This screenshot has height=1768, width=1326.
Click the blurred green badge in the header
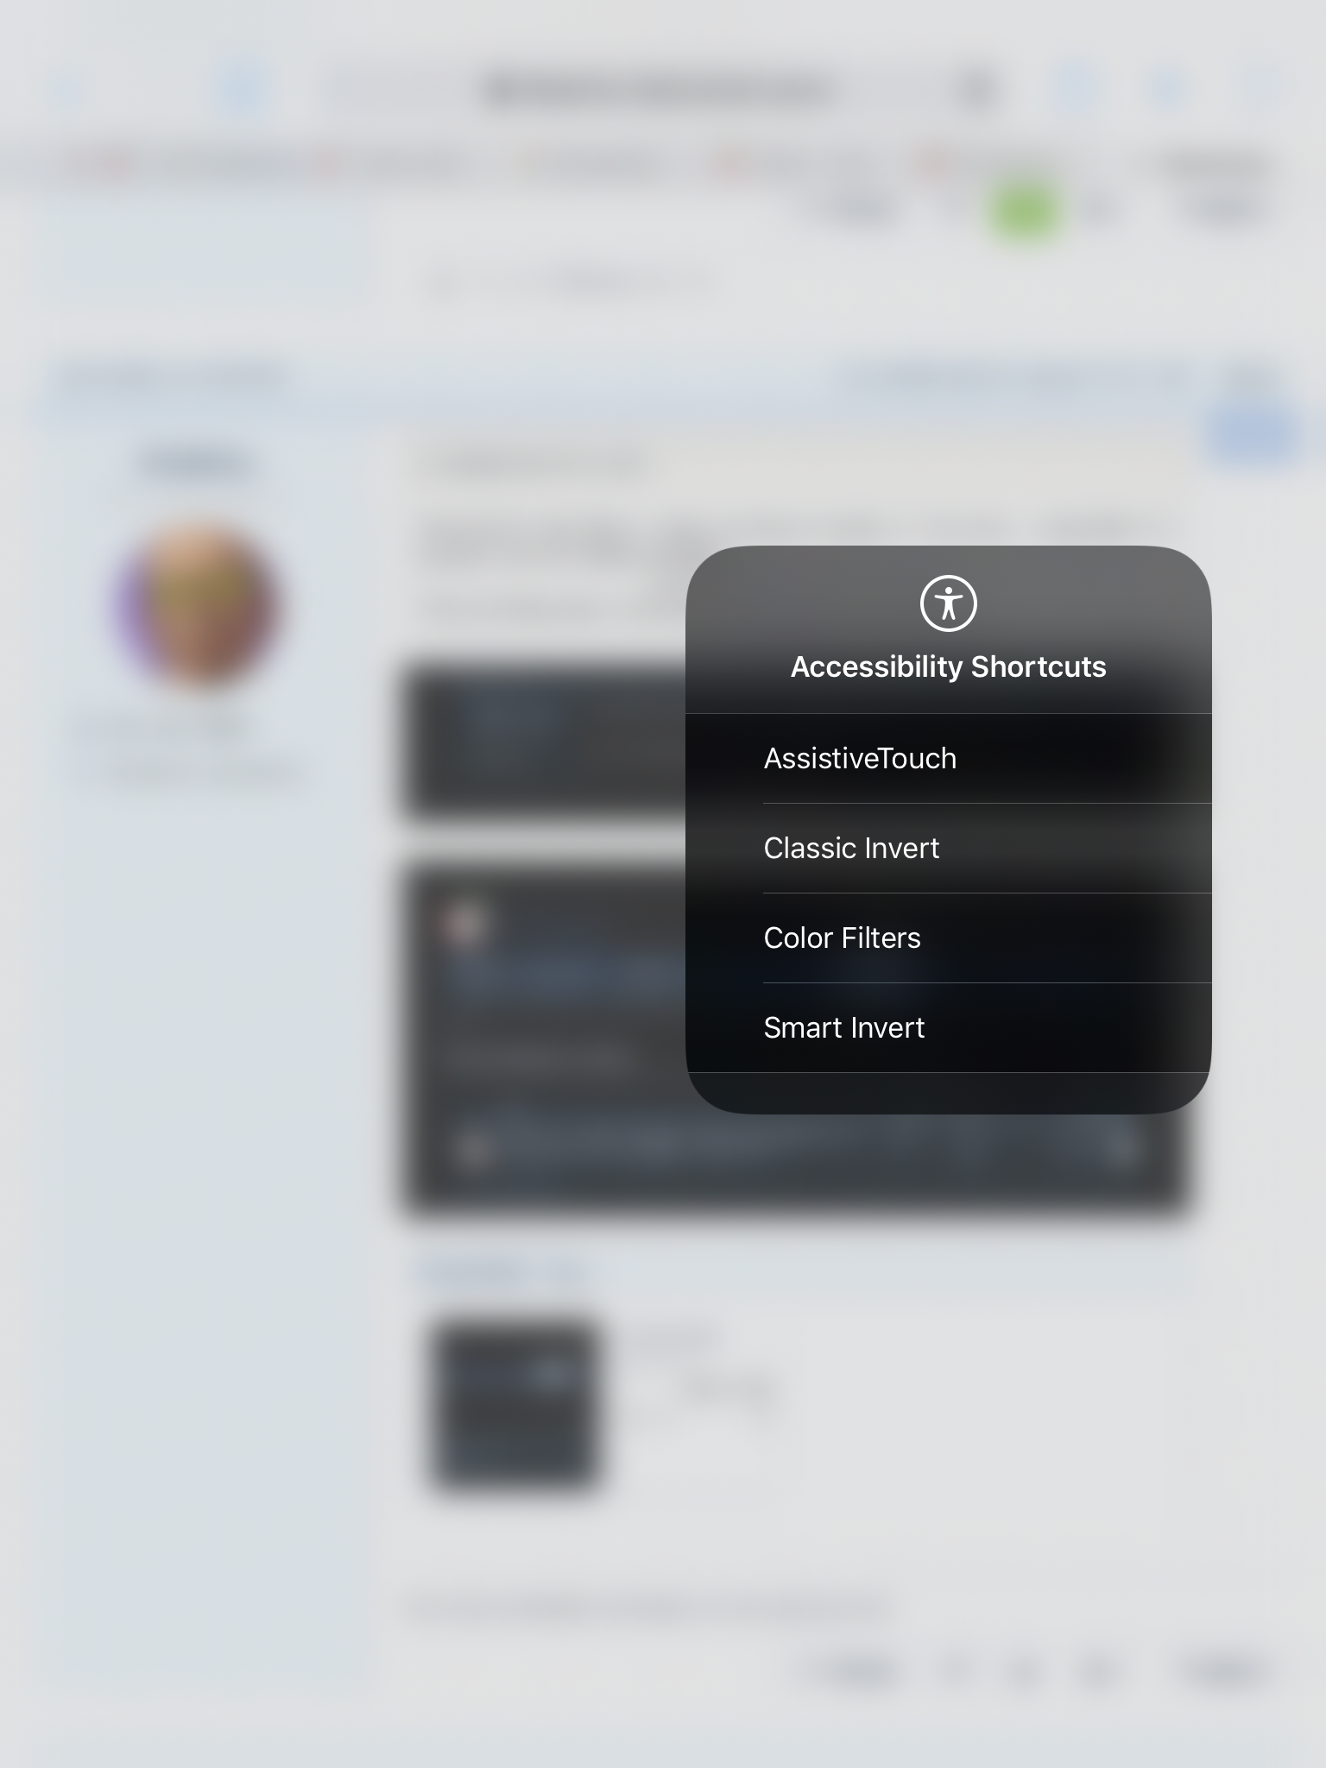pos(1023,210)
